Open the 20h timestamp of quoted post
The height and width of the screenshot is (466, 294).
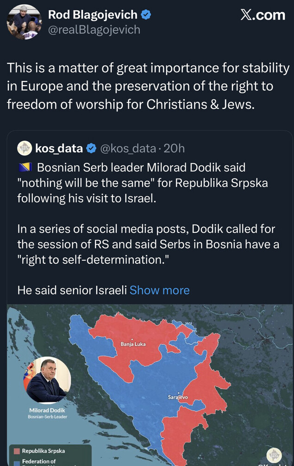tap(174, 148)
